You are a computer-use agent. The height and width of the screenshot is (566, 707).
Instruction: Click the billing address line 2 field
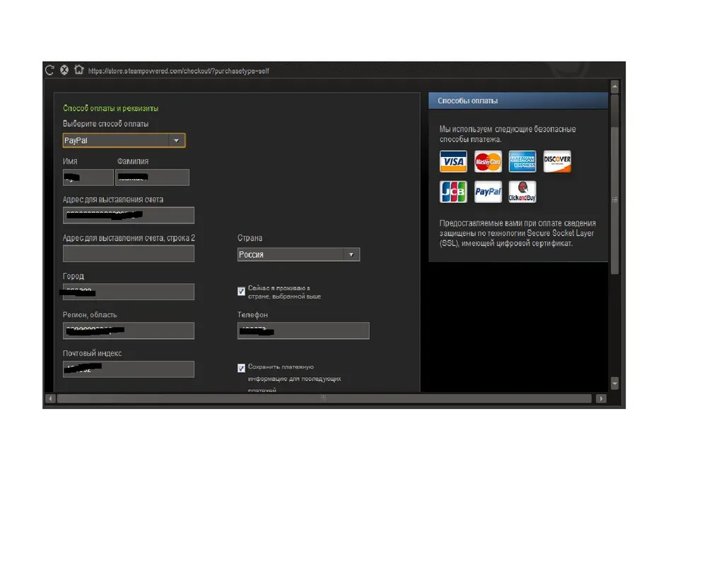(129, 254)
